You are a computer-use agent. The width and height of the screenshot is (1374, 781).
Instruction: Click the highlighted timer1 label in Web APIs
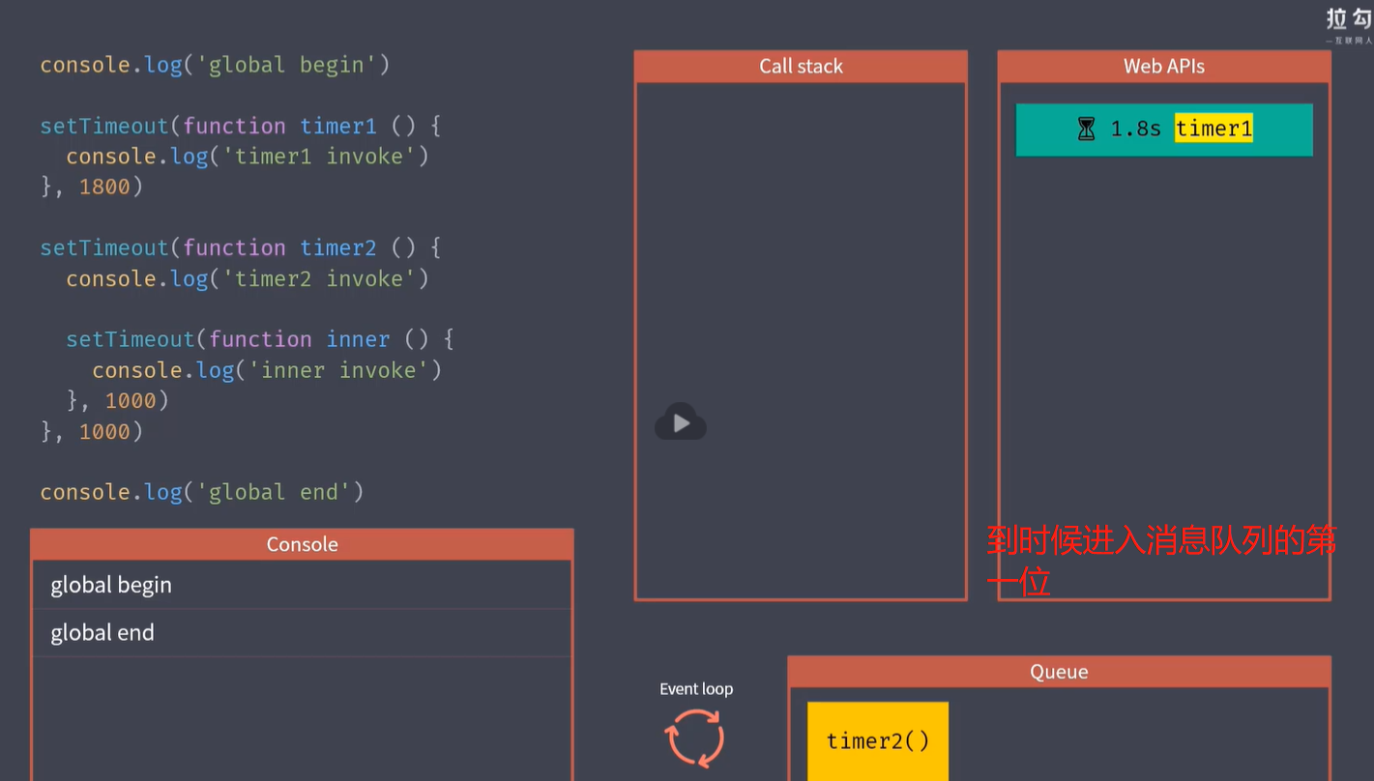pyautogui.click(x=1213, y=129)
